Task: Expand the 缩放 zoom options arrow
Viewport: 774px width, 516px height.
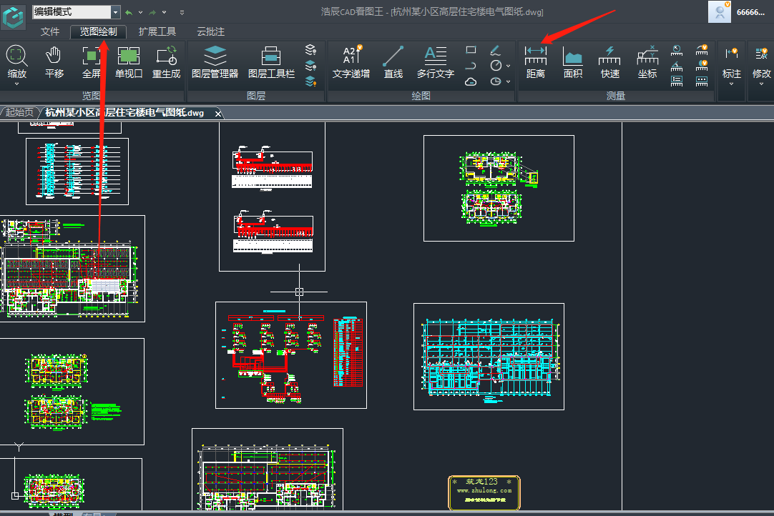Action: point(16,84)
